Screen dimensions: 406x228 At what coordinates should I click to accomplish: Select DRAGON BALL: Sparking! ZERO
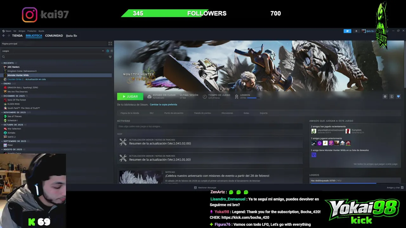click(23, 88)
